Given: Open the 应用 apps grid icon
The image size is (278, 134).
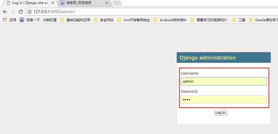Looking at the screenshot, I should pyautogui.click(x=5, y=20).
